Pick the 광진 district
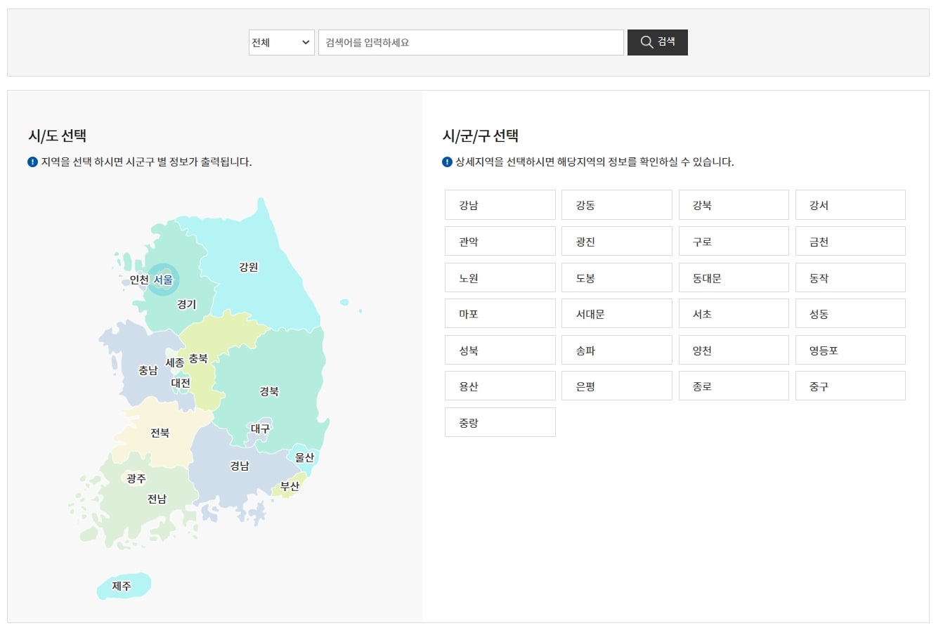The image size is (936, 628). click(x=617, y=241)
